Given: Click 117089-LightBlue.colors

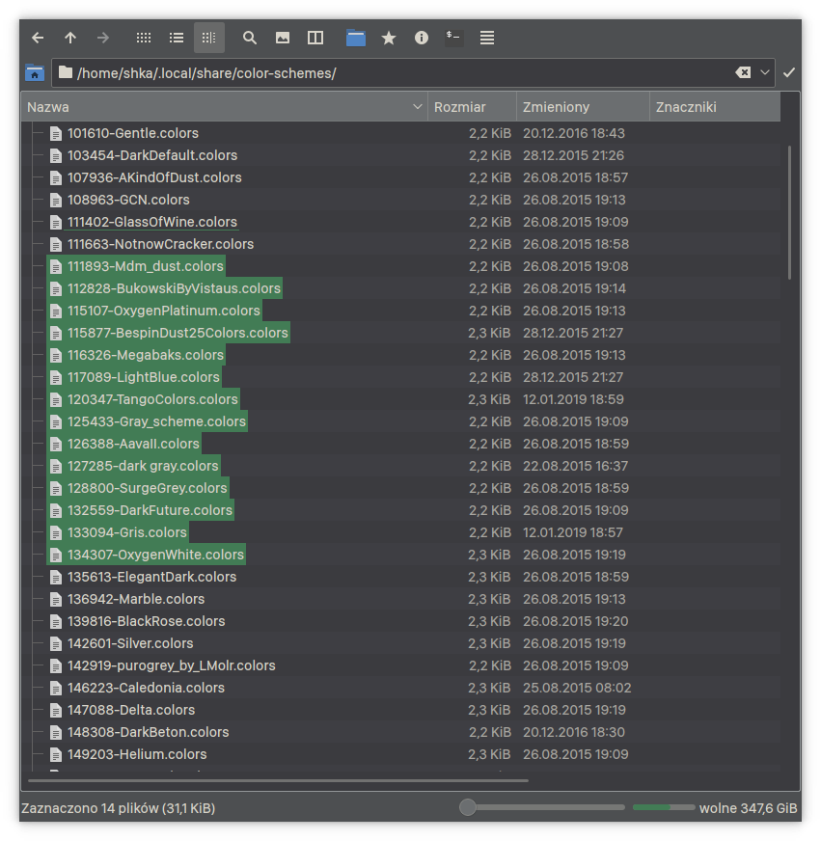Looking at the screenshot, I should 144,377.
